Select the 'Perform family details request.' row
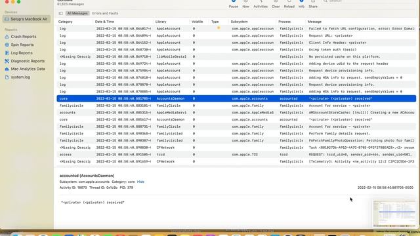The image size is (420, 236). (x=236, y=133)
